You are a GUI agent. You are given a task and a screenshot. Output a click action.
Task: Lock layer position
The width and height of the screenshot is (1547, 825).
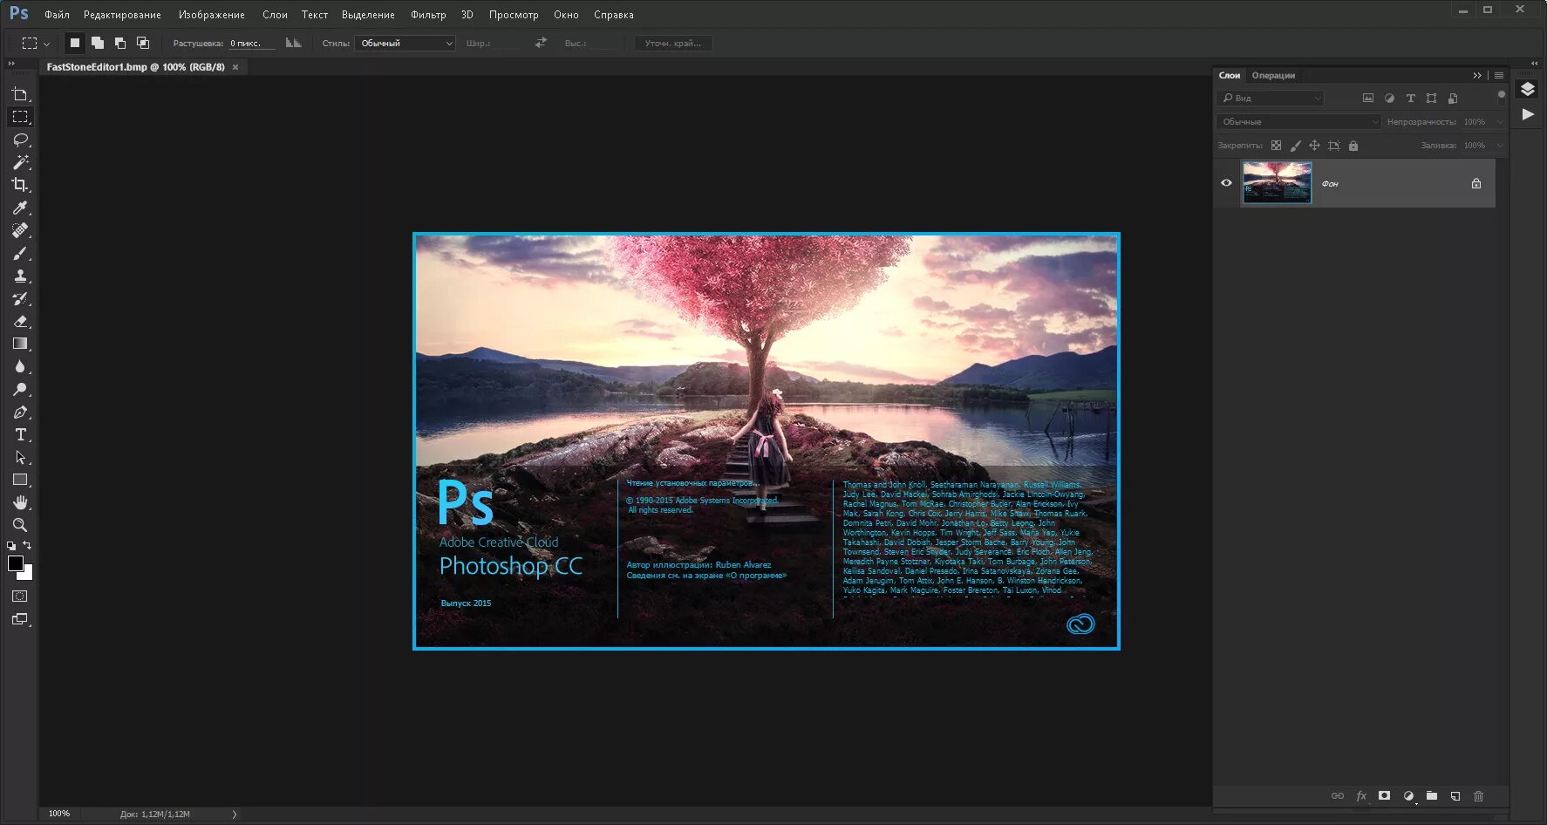[1314, 146]
